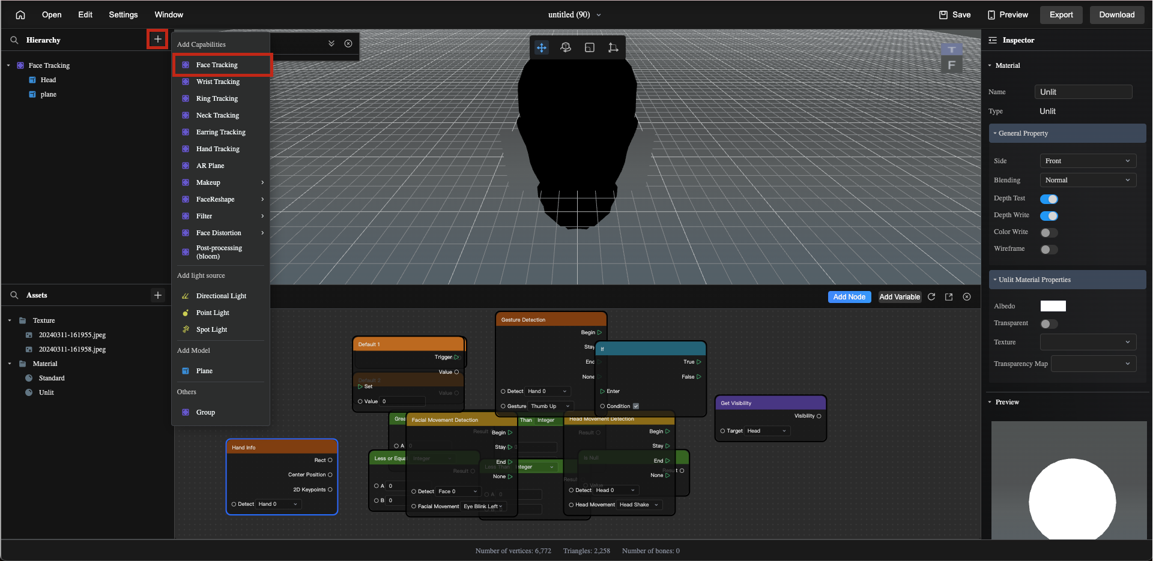Viewport: 1153px width, 561px height.
Task: Choose Face Tracking from Add Capabilities
Action: point(223,65)
